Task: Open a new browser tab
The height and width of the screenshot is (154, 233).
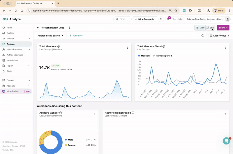Action: (58, 3)
